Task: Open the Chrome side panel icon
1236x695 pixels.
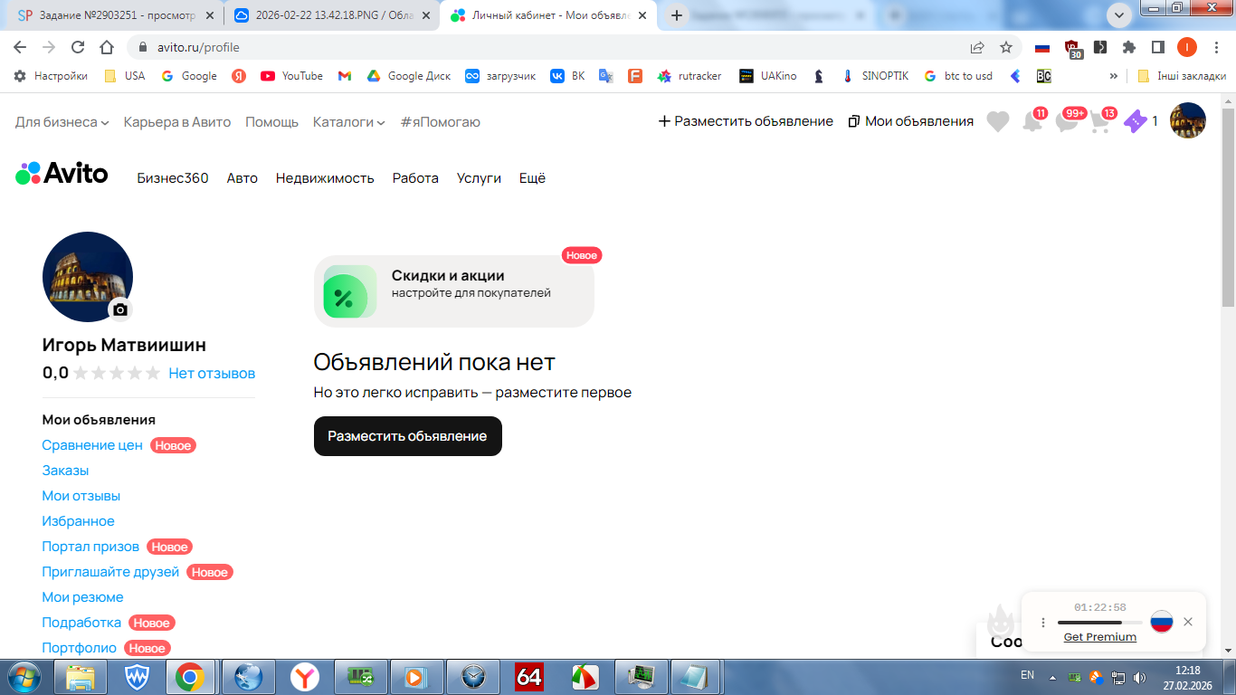Action: pos(1157,47)
